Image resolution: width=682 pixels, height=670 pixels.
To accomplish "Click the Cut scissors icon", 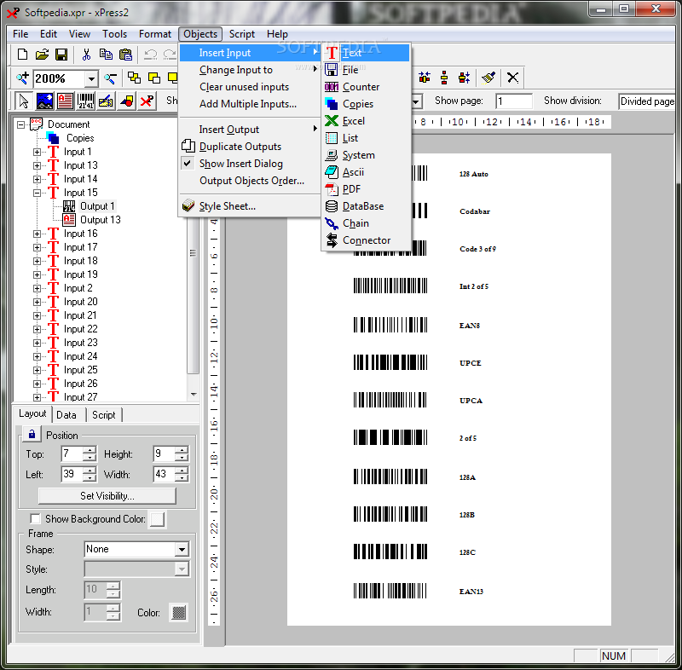I will (x=86, y=55).
